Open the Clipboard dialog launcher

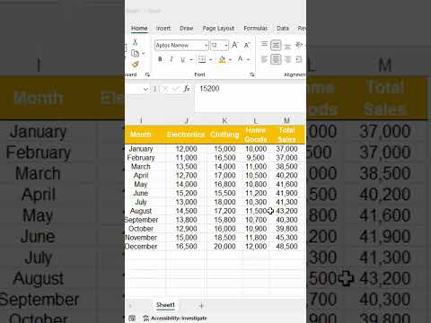point(147,74)
